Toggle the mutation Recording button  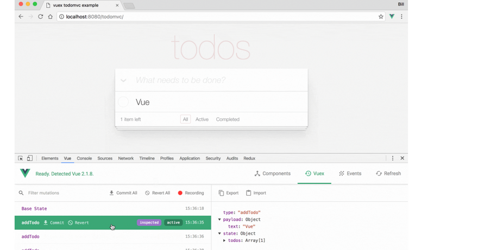point(191,193)
